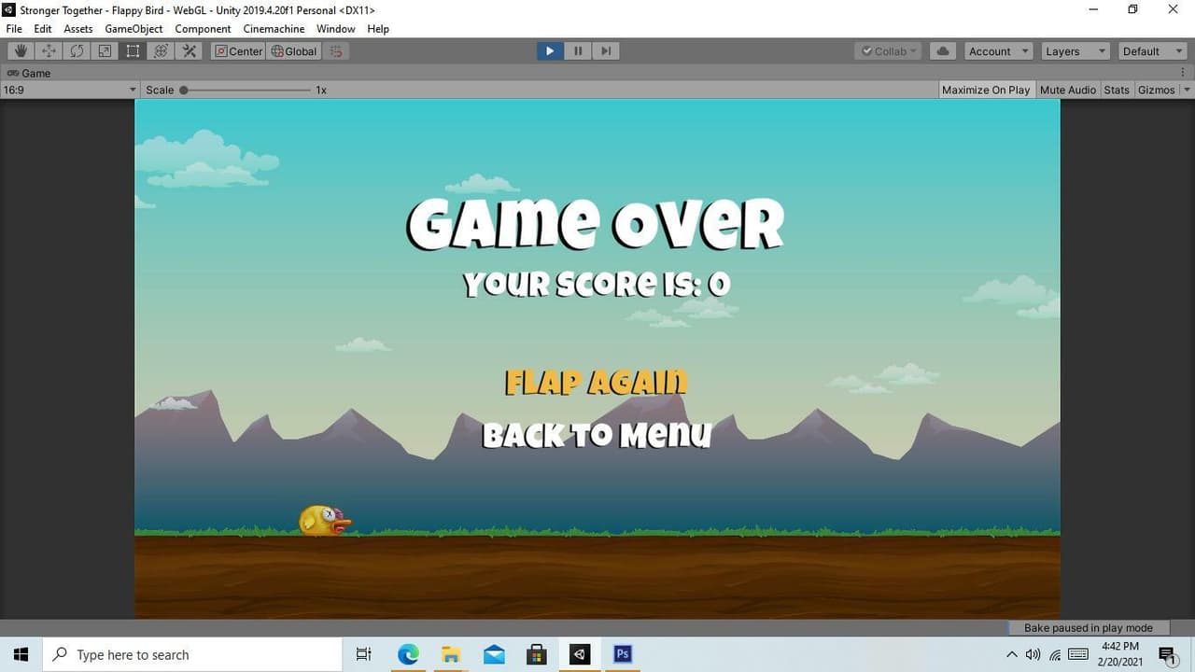Switch to Photoshop on the taskbar

(623, 654)
